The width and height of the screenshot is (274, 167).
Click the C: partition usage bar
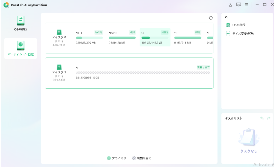(x=155, y=38)
